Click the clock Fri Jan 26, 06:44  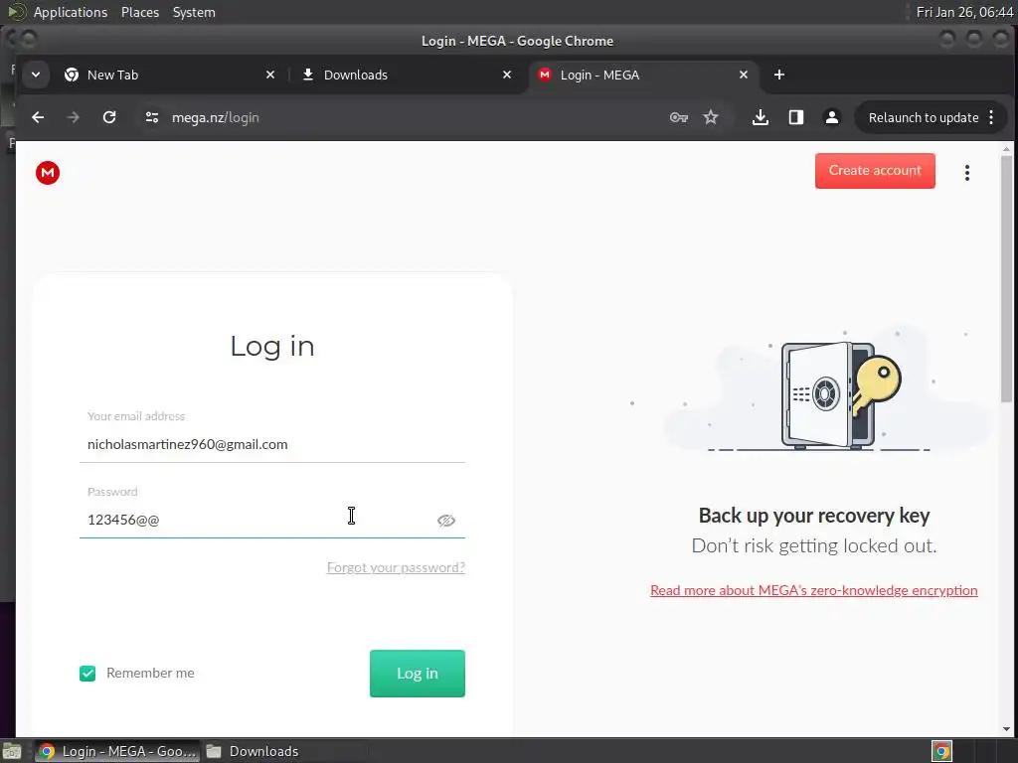(x=964, y=12)
